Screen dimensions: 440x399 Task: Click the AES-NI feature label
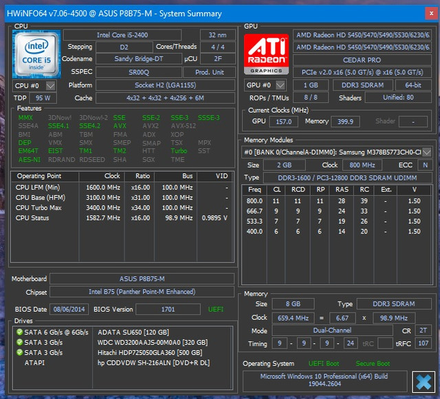tap(30, 159)
